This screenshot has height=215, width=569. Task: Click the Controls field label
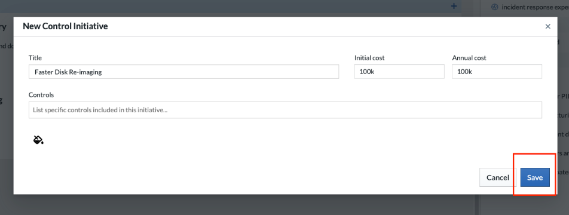tap(41, 95)
